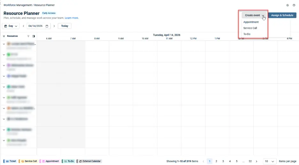Select Service Call from Create event menu

pos(250,28)
